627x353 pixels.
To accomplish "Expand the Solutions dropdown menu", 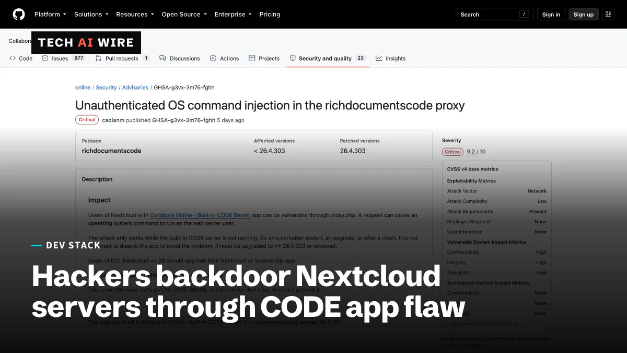I will click(91, 14).
